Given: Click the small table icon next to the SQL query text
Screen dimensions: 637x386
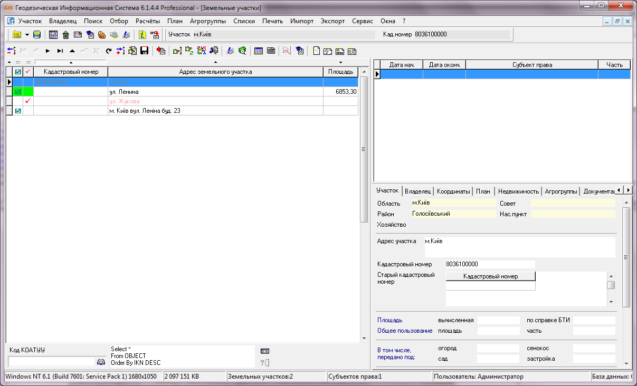Looking at the screenshot, I should [265, 351].
